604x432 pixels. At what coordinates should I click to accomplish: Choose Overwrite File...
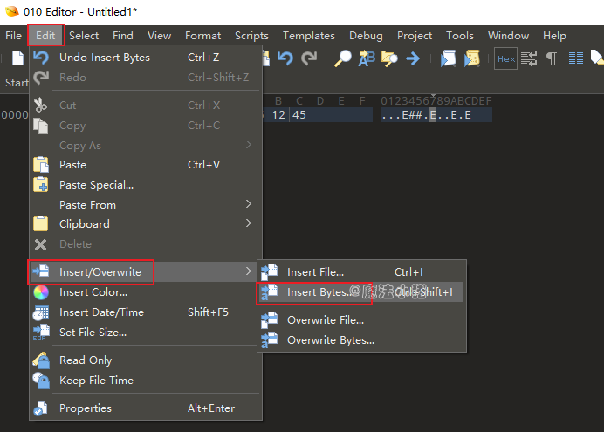361,320
